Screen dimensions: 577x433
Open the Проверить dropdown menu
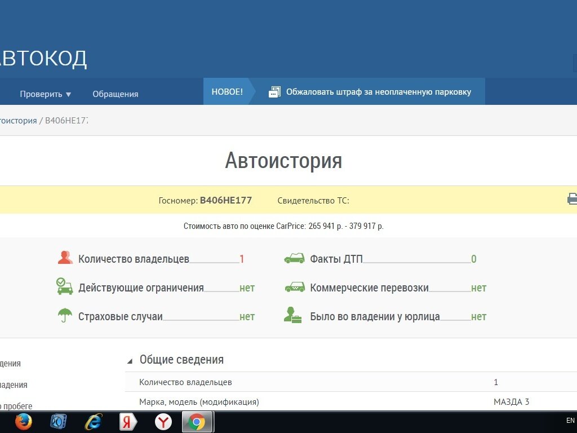click(x=45, y=94)
